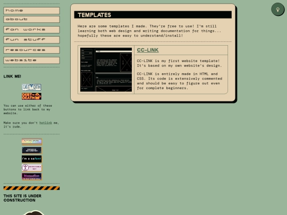The width and height of the screenshot is (287, 215).
Task: Click the black "I'm a" badge
Action: click(x=32, y=159)
